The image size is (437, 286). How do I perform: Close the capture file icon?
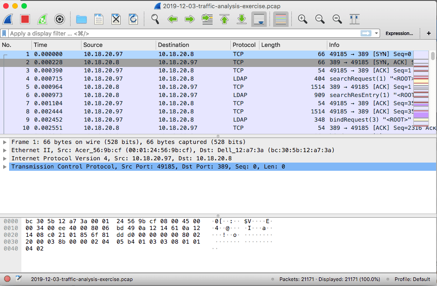pos(116,19)
